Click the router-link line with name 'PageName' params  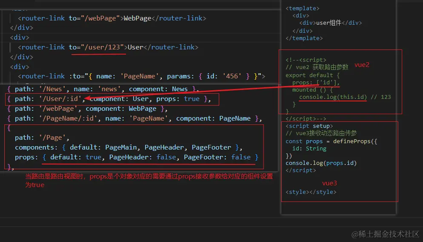(x=142, y=76)
